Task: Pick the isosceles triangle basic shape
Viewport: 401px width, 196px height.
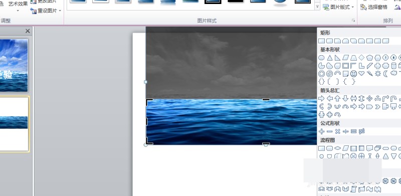Action: click(330, 58)
